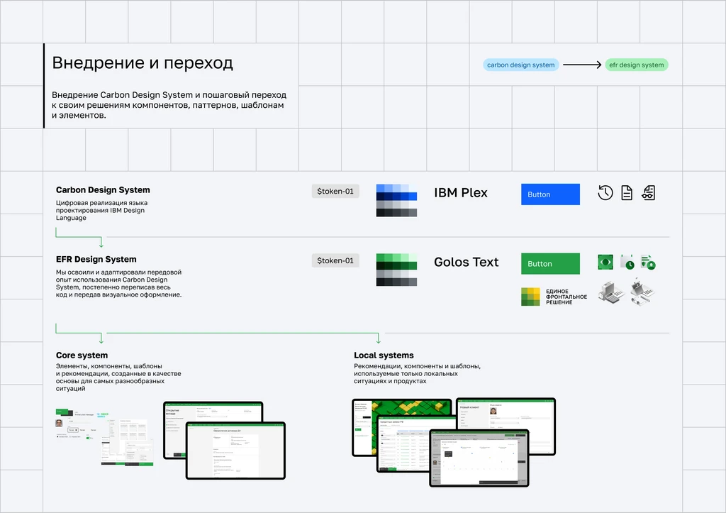Click the Carbon row $token-01 chip
726x513 pixels.
pyautogui.click(x=335, y=192)
